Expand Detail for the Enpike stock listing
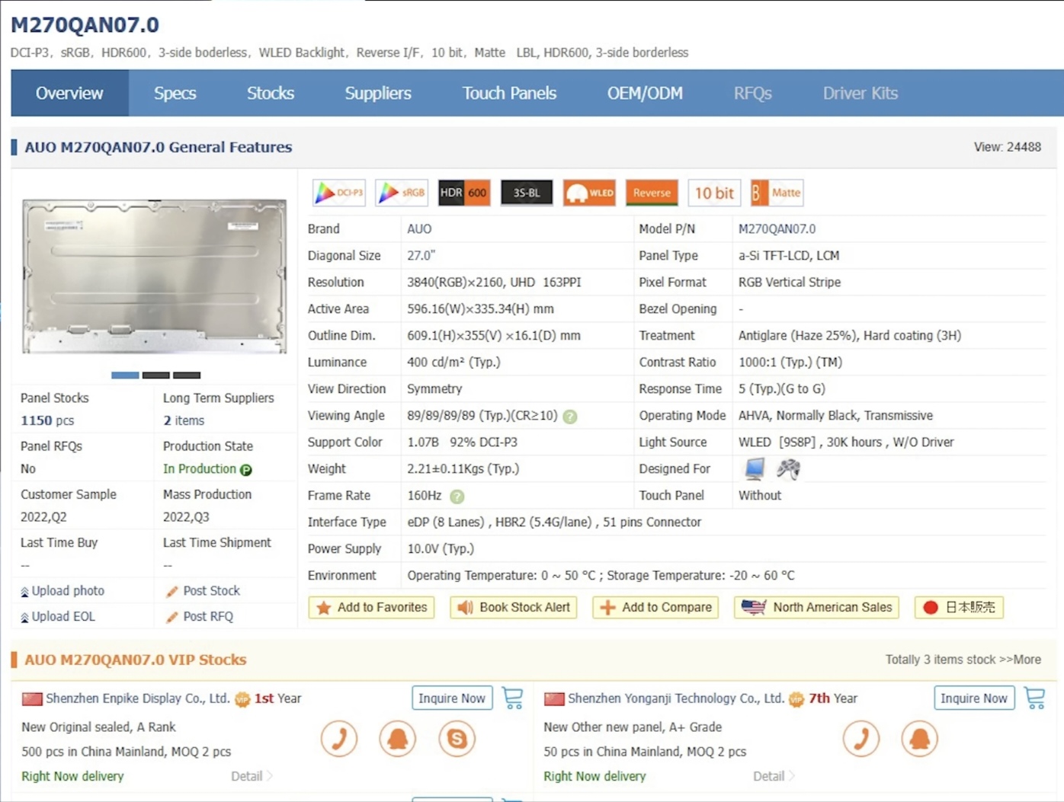This screenshot has height=802, width=1064. click(252, 776)
